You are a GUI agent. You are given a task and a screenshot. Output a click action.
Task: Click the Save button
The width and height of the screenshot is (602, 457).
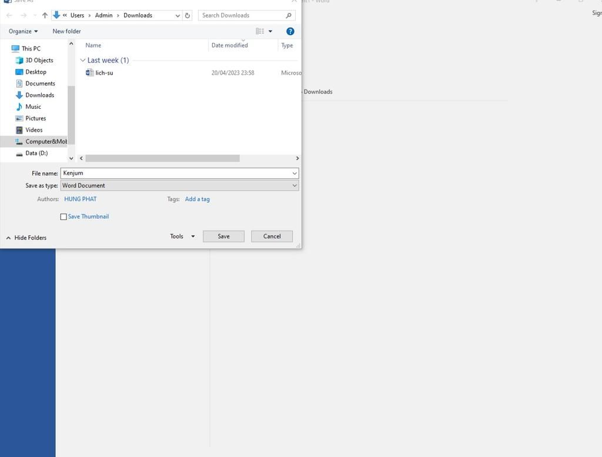pyautogui.click(x=223, y=236)
